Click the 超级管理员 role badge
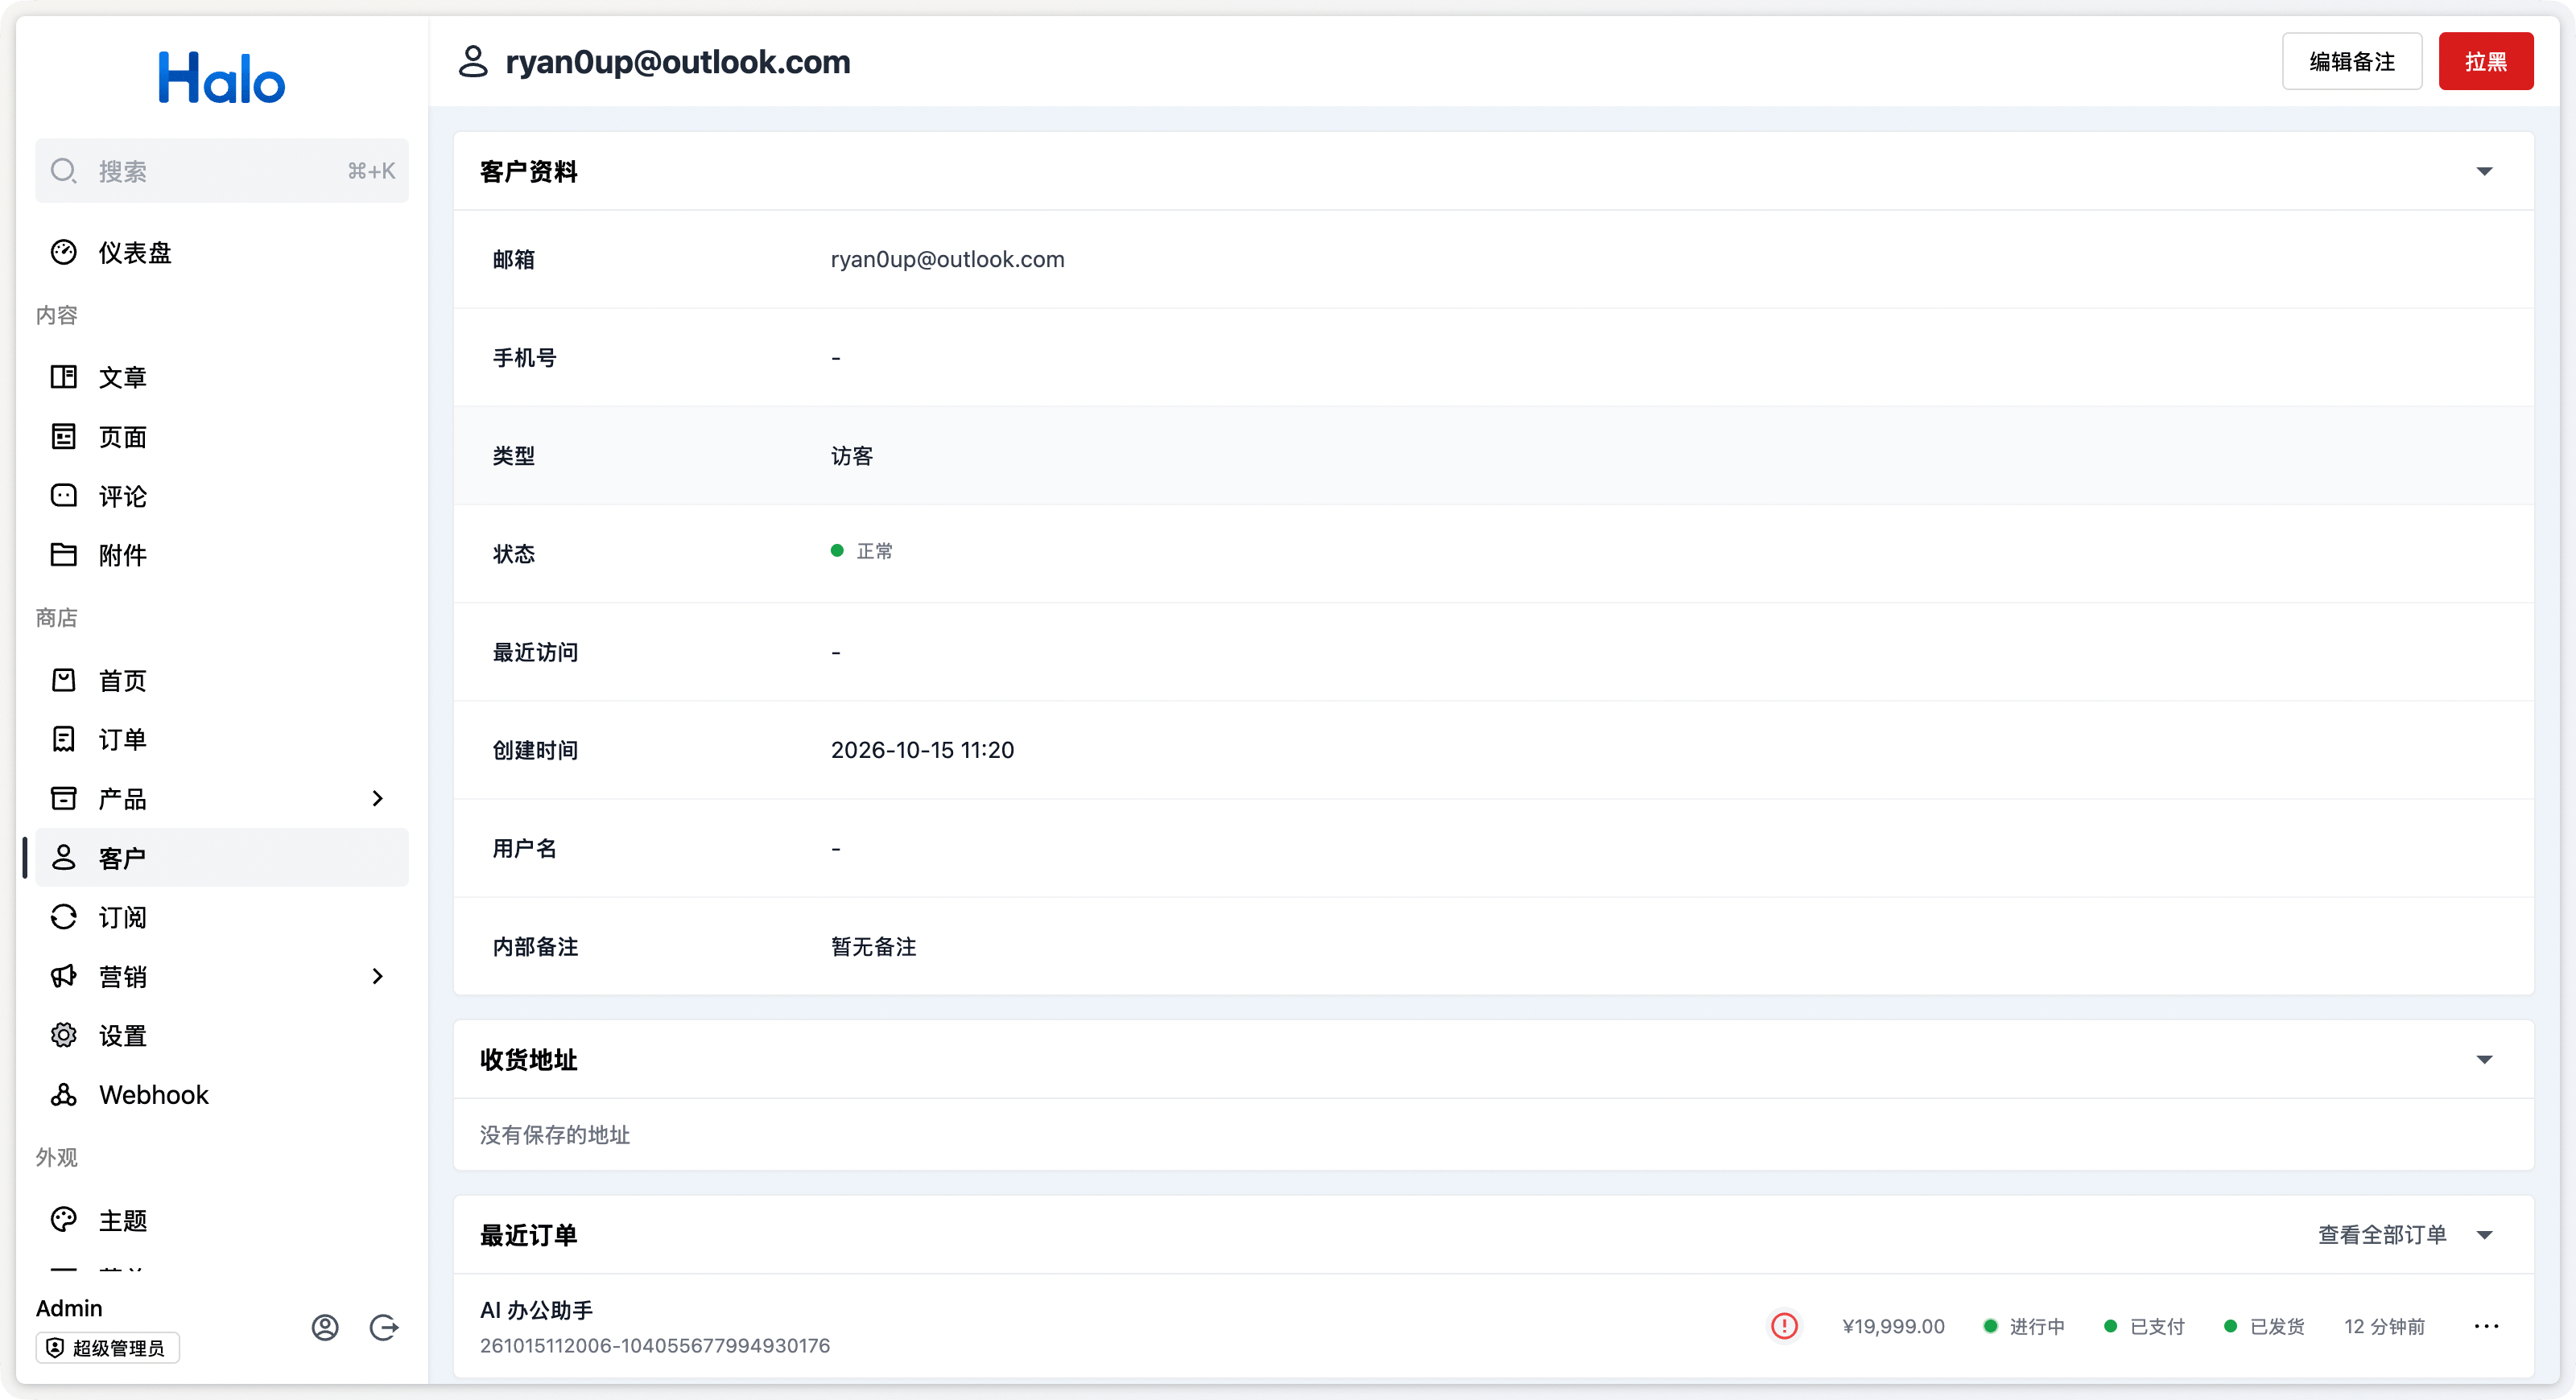Screen dimensions: 2576x1400 [108, 1348]
